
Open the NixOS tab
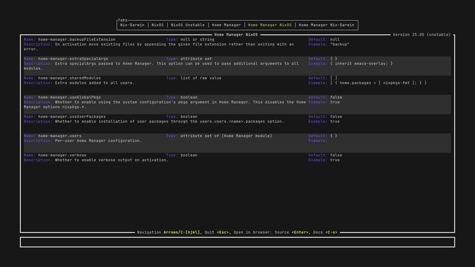click(x=157, y=25)
